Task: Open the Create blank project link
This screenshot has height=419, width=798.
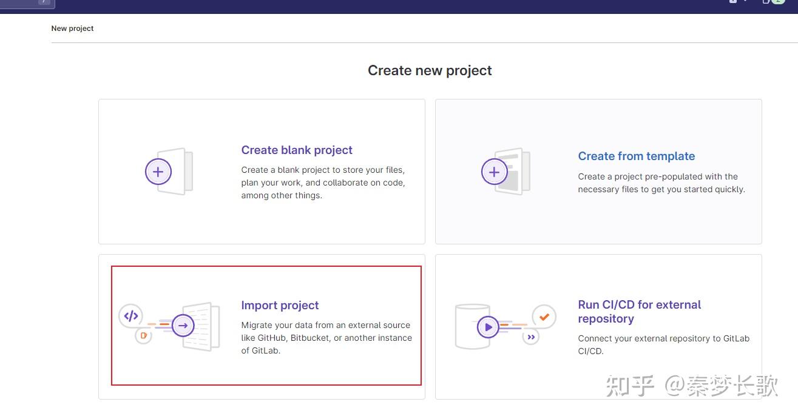Action: [x=297, y=150]
